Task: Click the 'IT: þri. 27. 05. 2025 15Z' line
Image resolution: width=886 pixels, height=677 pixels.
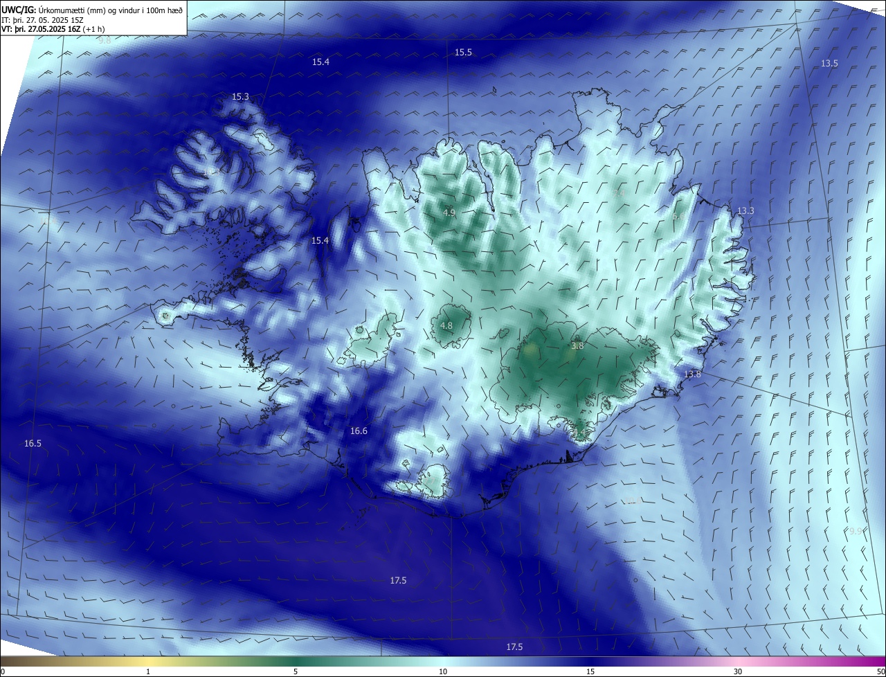Action: tap(43, 20)
